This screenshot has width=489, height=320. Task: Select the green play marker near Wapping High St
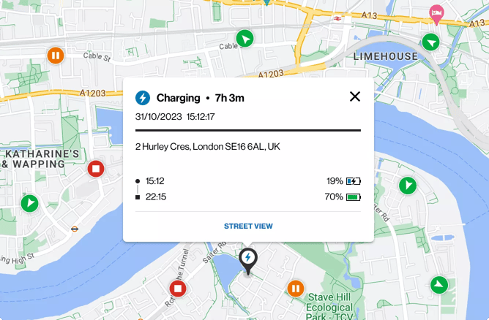click(x=29, y=203)
